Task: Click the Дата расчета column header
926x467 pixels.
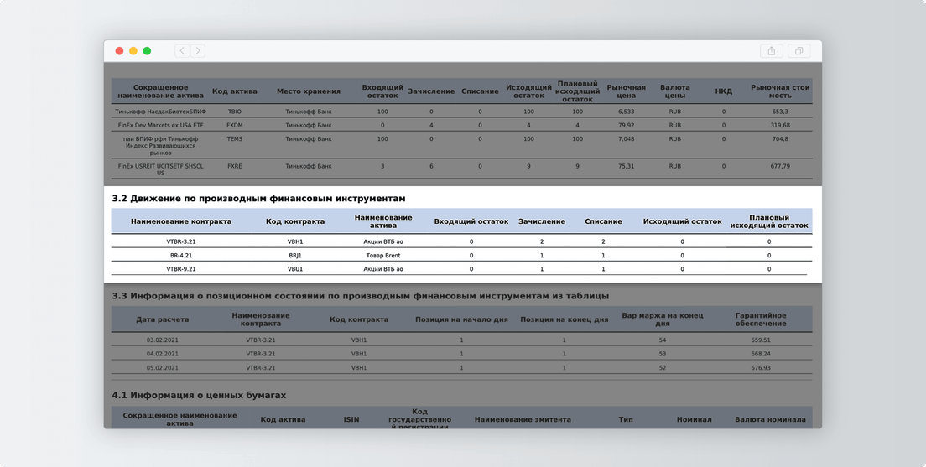Action: [163, 319]
